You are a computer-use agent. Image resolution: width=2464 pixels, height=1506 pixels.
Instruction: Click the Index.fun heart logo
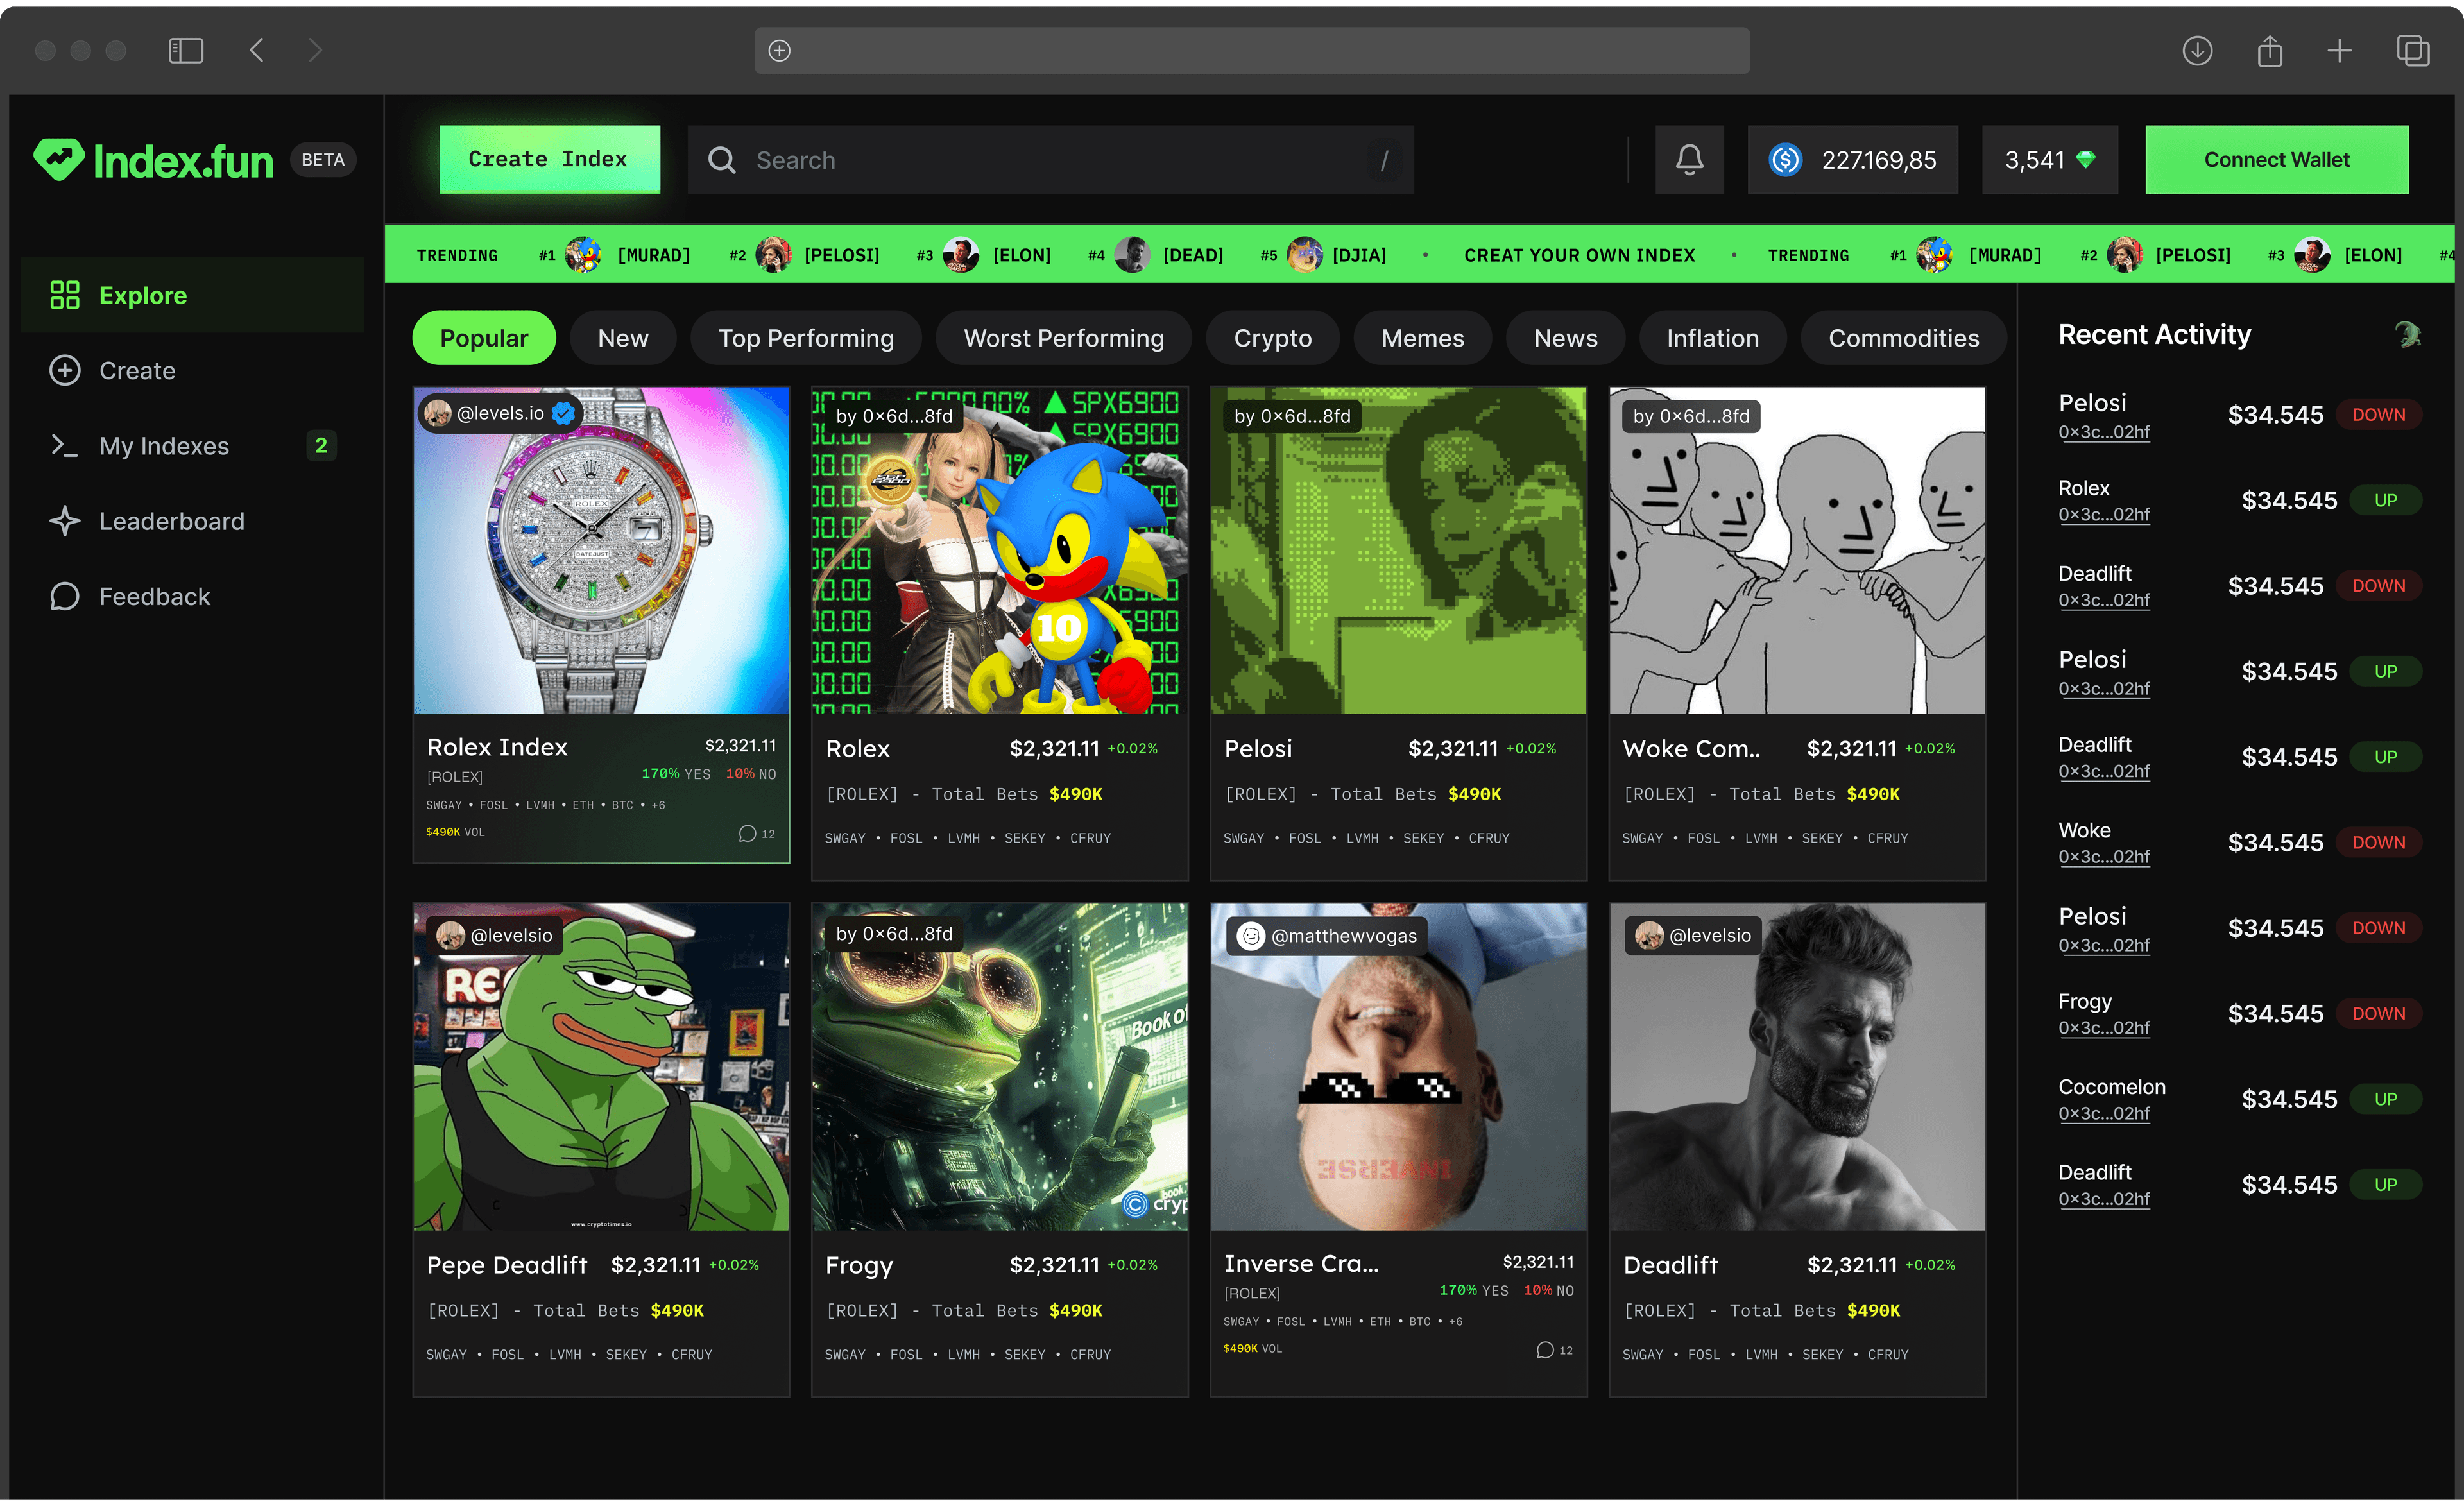pos(58,160)
